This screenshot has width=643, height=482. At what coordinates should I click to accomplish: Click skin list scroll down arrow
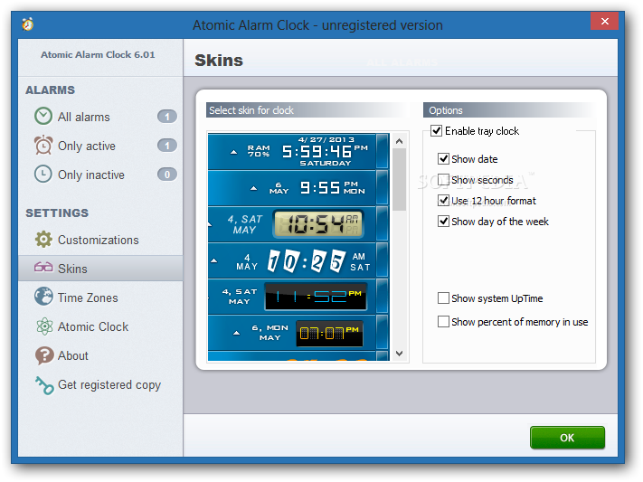pyautogui.click(x=400, y=354)
